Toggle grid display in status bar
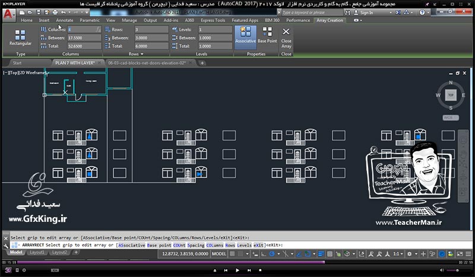 232,254
